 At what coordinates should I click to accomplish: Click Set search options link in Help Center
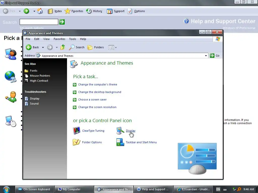point(32,28)
